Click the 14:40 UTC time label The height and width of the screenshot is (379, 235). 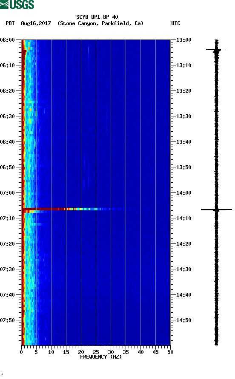tap(183, 295)
